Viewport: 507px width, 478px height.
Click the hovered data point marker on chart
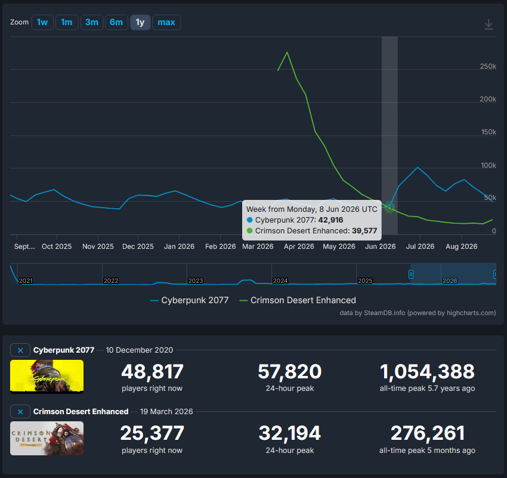(x=389, y=207)
